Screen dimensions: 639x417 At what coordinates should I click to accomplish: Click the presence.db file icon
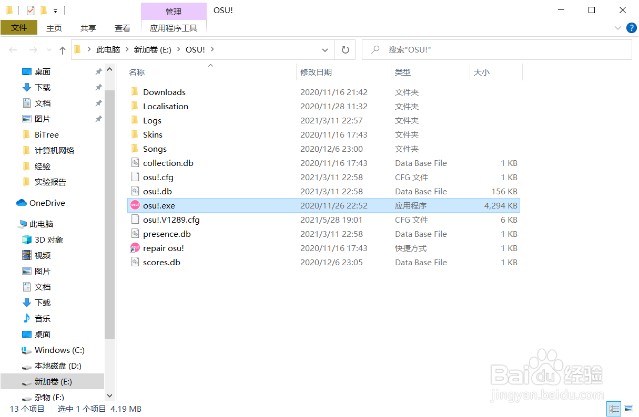[x=135, y=234]
